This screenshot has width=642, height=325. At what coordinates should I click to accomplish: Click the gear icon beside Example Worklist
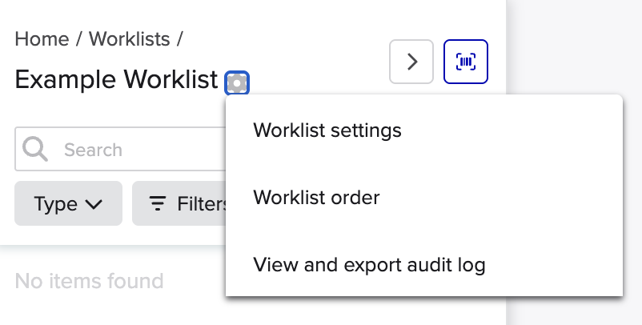click(237, 82)
